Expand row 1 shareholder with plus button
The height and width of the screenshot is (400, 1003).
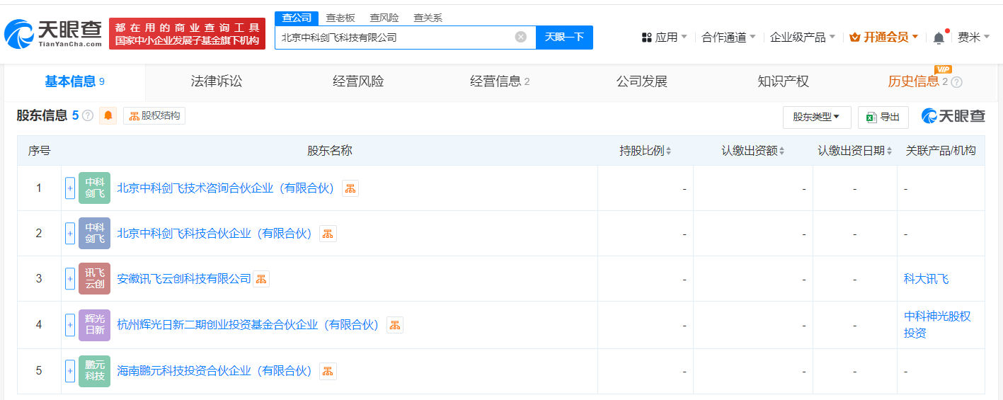click(x=70, y=188)
